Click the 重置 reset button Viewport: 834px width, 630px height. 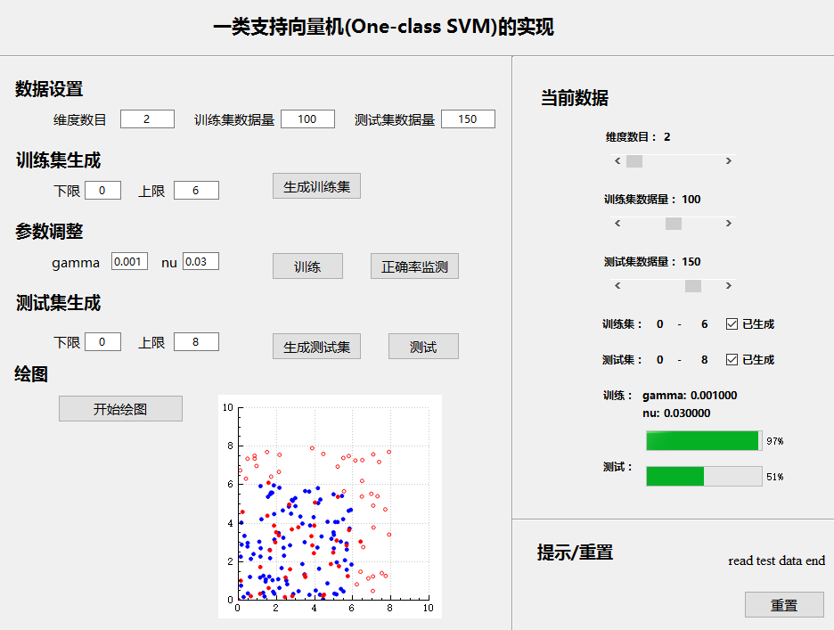(x=784, y=605)
